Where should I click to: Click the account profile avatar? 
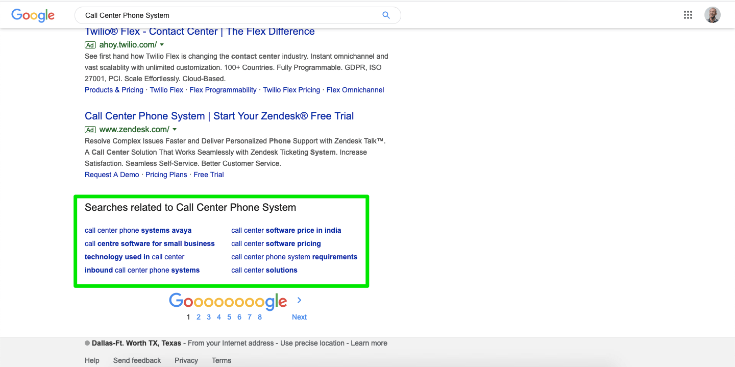pyautogui.click(x=712, y=15)
